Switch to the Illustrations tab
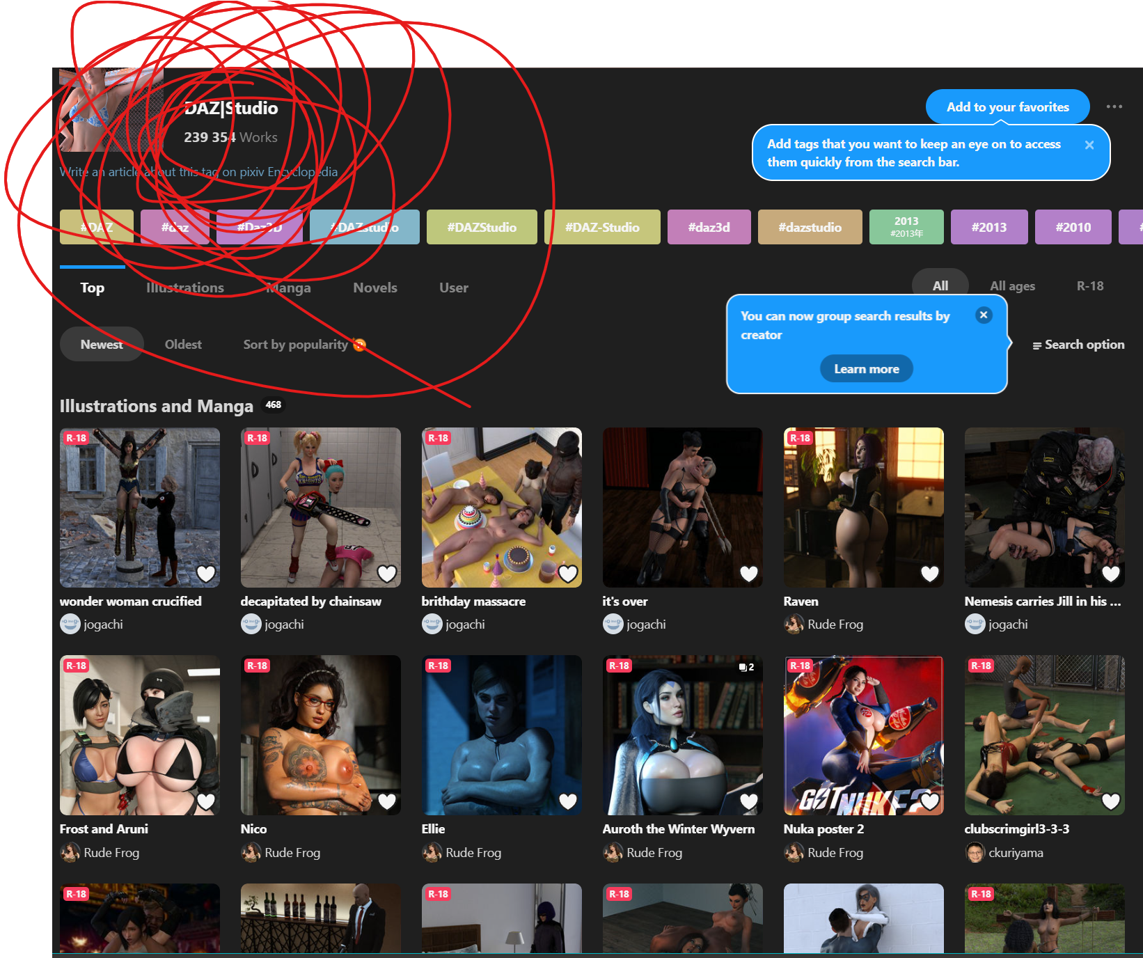 click(185, 287)
